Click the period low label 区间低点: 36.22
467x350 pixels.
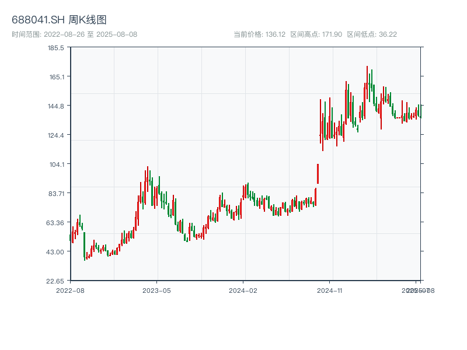point(372,34)
